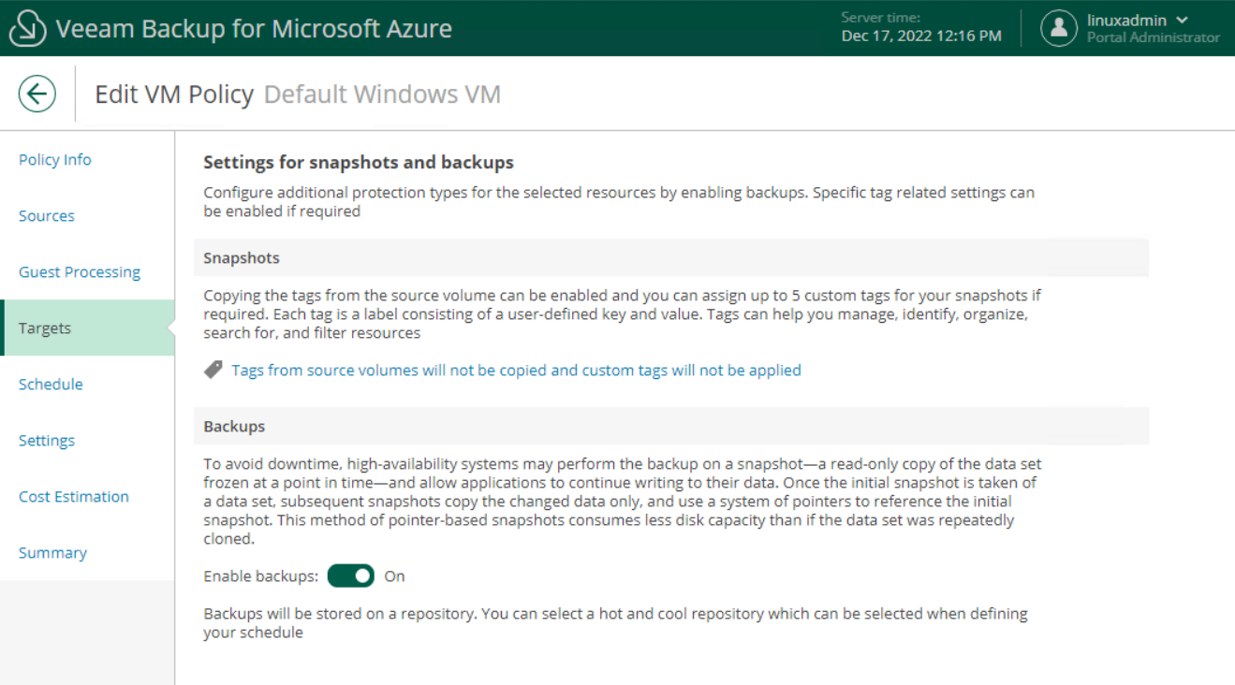Click the Veeam Backup logo icon
Image resolution: width=1235 pixels, height=685 pixels.
pos(27,27)
